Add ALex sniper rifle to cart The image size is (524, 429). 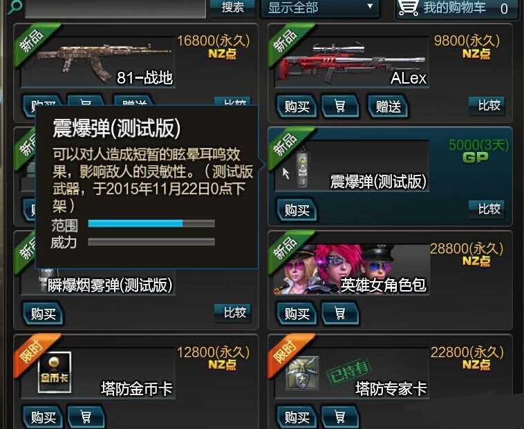click(x=340, y=106)
